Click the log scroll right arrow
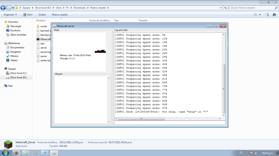Viewport: 279px width, 156px height. point(220,119)
